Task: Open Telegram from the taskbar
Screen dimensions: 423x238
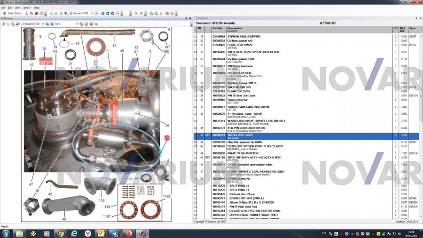Action: point(114,233)
